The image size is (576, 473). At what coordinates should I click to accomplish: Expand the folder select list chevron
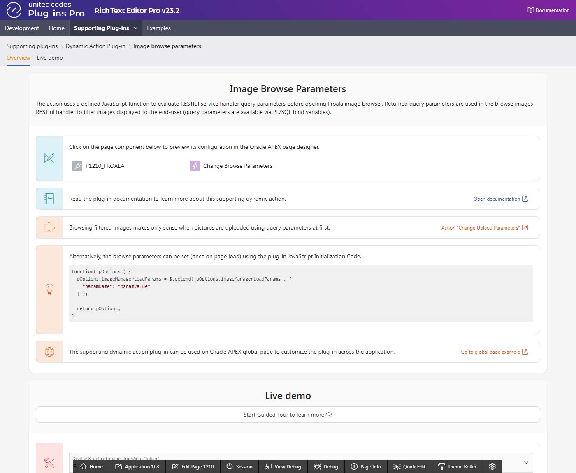(526, 463)
